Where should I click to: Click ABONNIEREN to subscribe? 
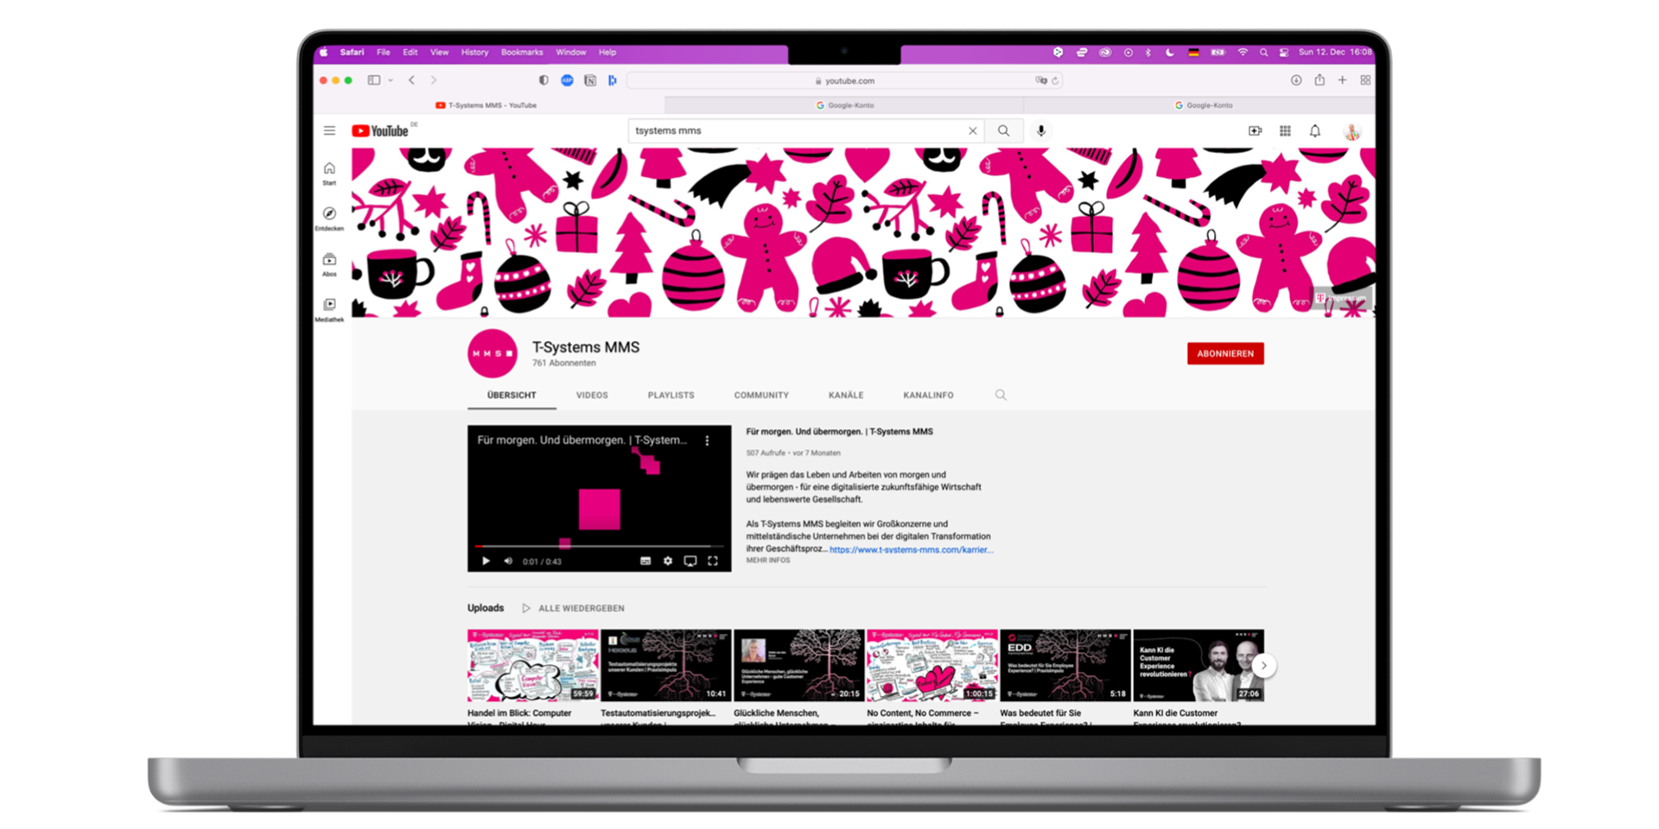tap(1225, 353)
